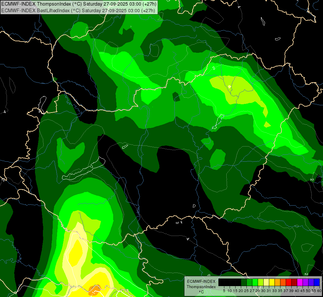Click the purple 45–50 legend swatch
This screenshot has width=323, height=297.
pyautogui.click(x=305, y=282)
